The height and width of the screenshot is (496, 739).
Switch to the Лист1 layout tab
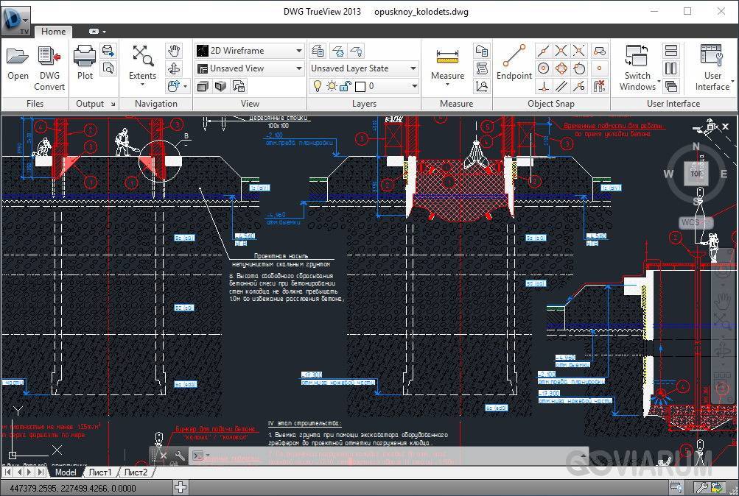pos(99,472)
